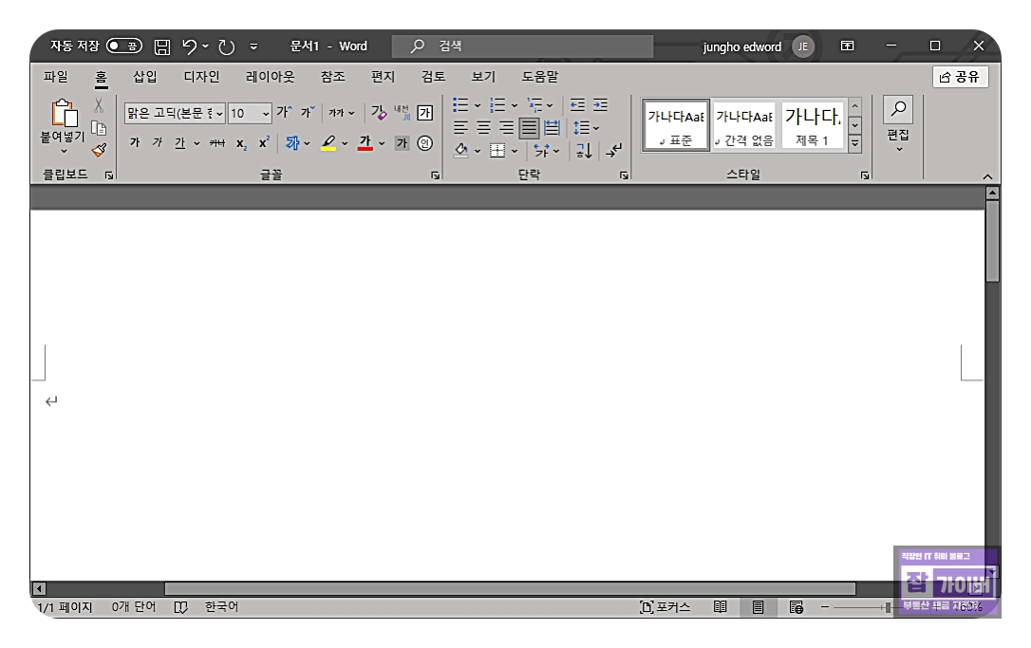Apply red font color
The width and height of the screenshot is (1031, 648).
365,142
